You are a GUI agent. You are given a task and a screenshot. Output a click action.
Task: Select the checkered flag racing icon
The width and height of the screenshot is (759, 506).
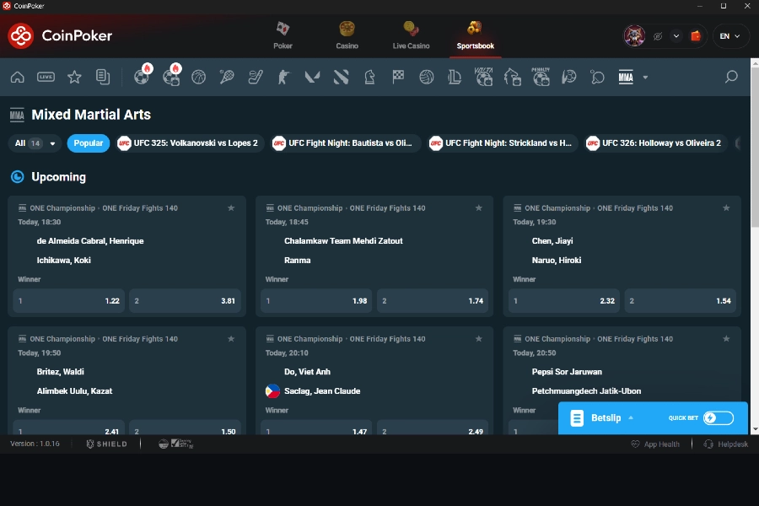pos(398,78)
